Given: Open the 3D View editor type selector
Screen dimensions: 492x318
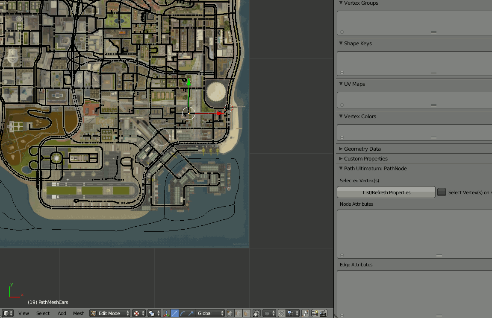Looking at the screenshot, I should 8,313.
